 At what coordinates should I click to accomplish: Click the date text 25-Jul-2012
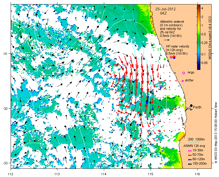(165, 9)
